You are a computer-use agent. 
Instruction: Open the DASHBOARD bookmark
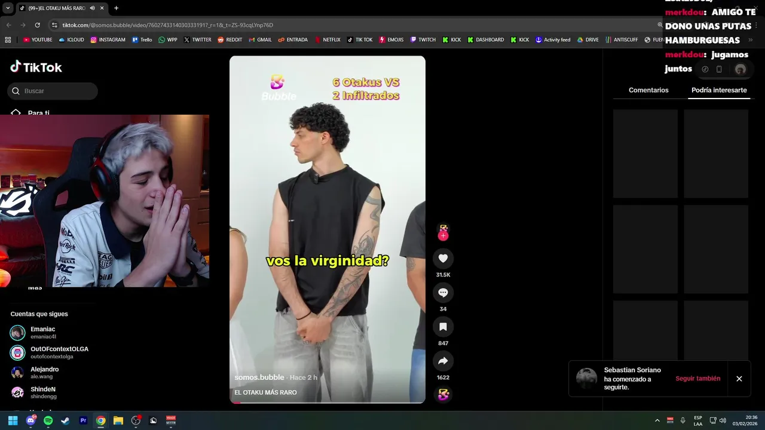(x=485, y=40)
